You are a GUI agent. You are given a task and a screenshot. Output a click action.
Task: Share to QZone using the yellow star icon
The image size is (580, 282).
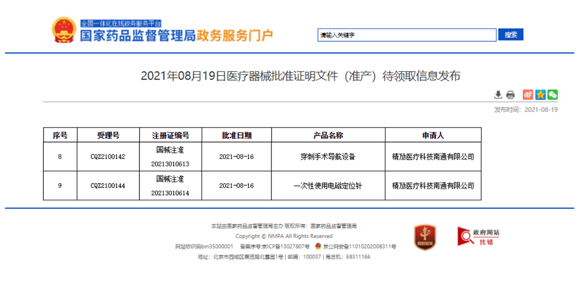(541, 95)
